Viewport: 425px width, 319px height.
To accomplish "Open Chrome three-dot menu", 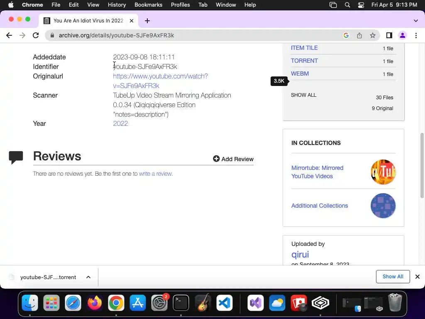I will 416,35.
